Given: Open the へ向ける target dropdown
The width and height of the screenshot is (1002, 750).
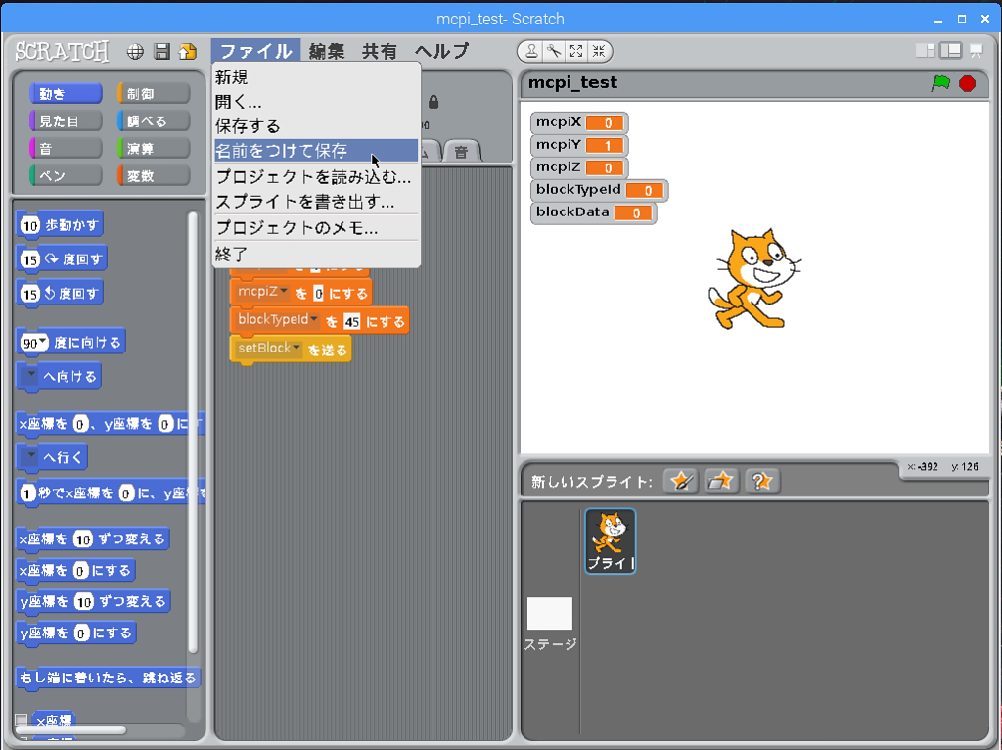Looking at the screenshot, I should (x=30, y=375).
